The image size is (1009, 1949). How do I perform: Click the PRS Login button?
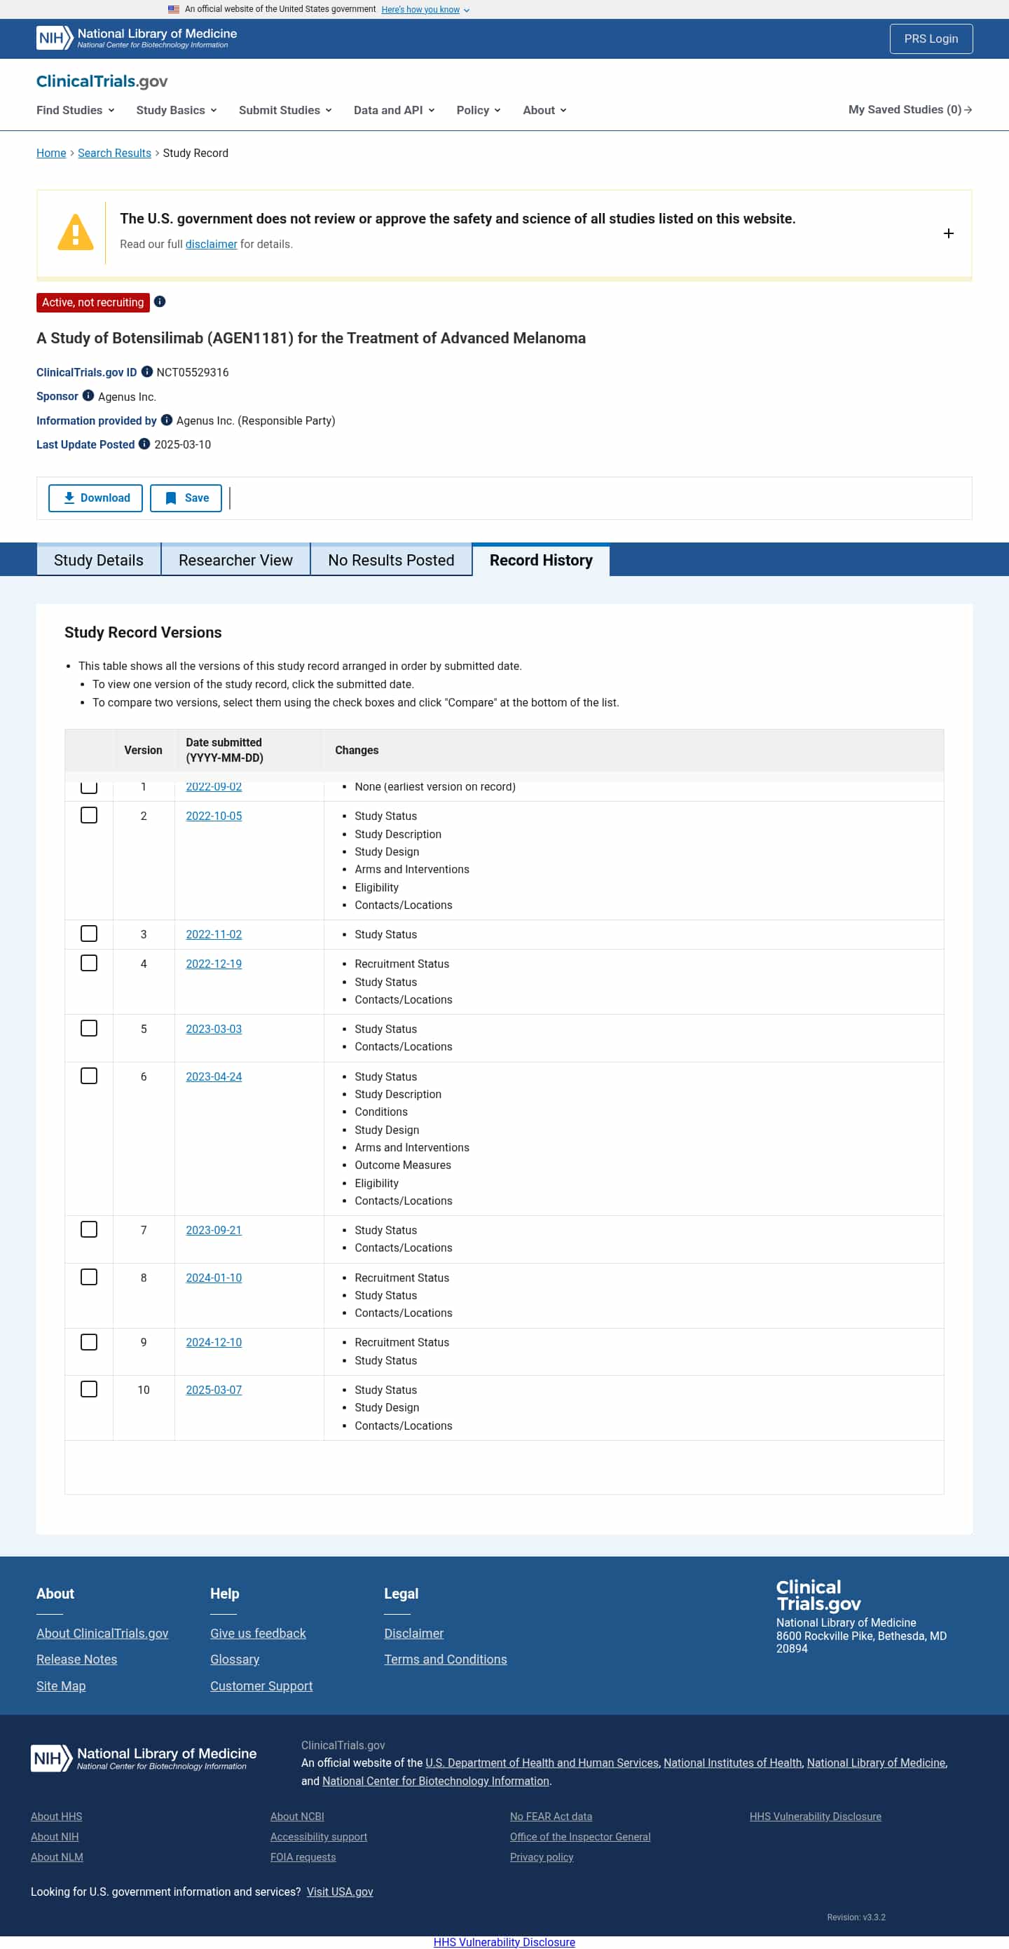[x=931, y=39]
